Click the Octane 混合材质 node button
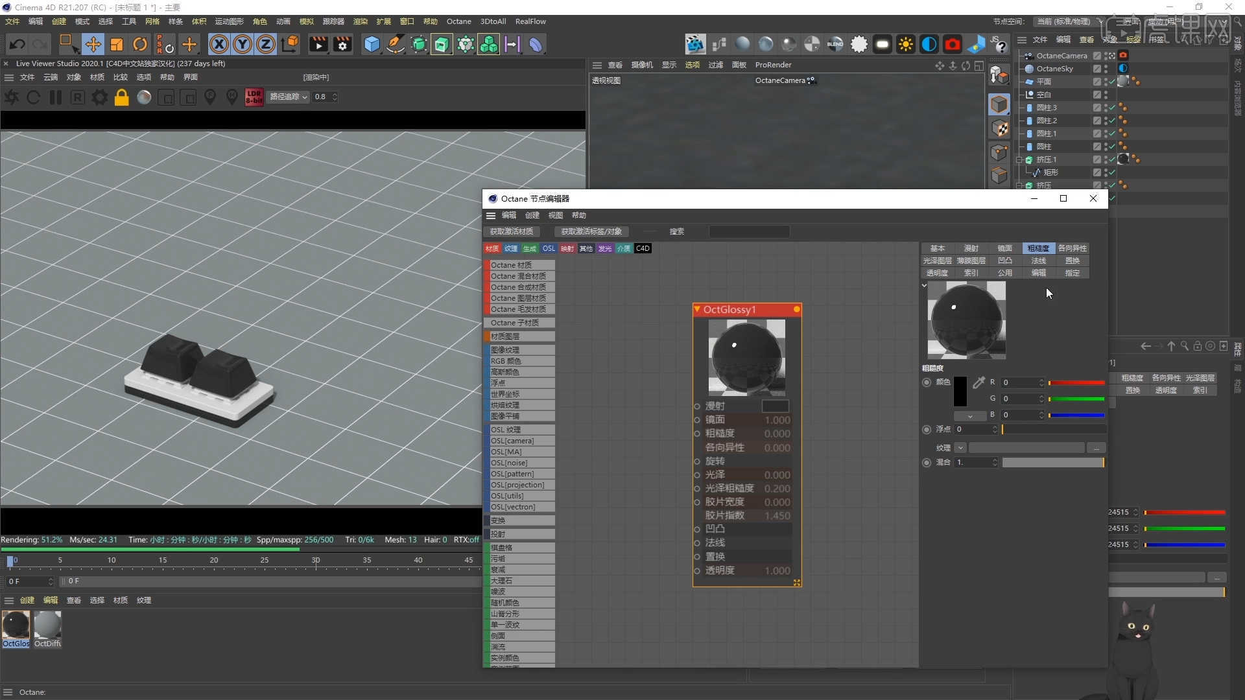The height and width of the screenshot is (700, 1245). point(519,276)
